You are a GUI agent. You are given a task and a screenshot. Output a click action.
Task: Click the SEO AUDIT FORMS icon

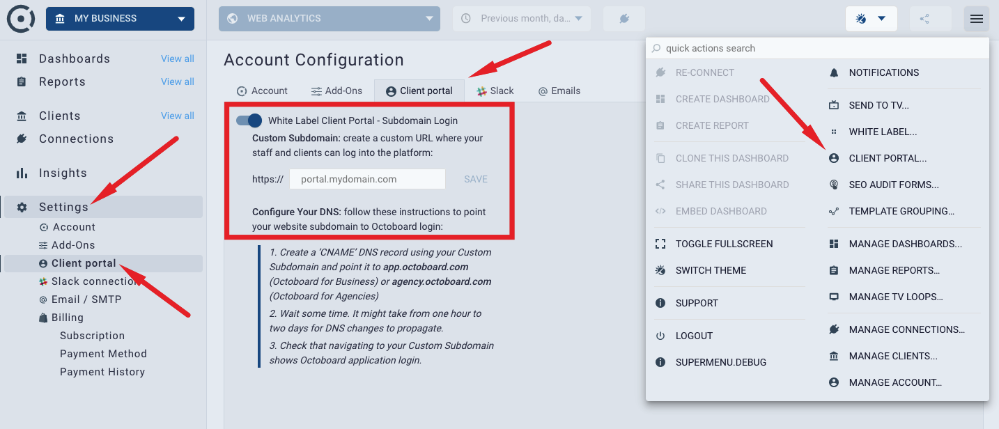coord(834,185)
